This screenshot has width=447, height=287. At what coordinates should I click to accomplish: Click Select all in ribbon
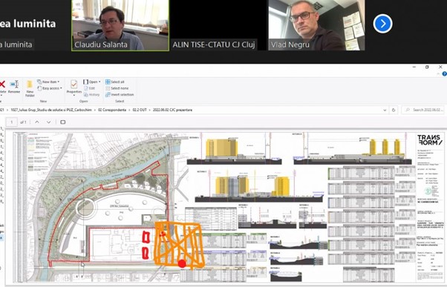click(115, 82)
